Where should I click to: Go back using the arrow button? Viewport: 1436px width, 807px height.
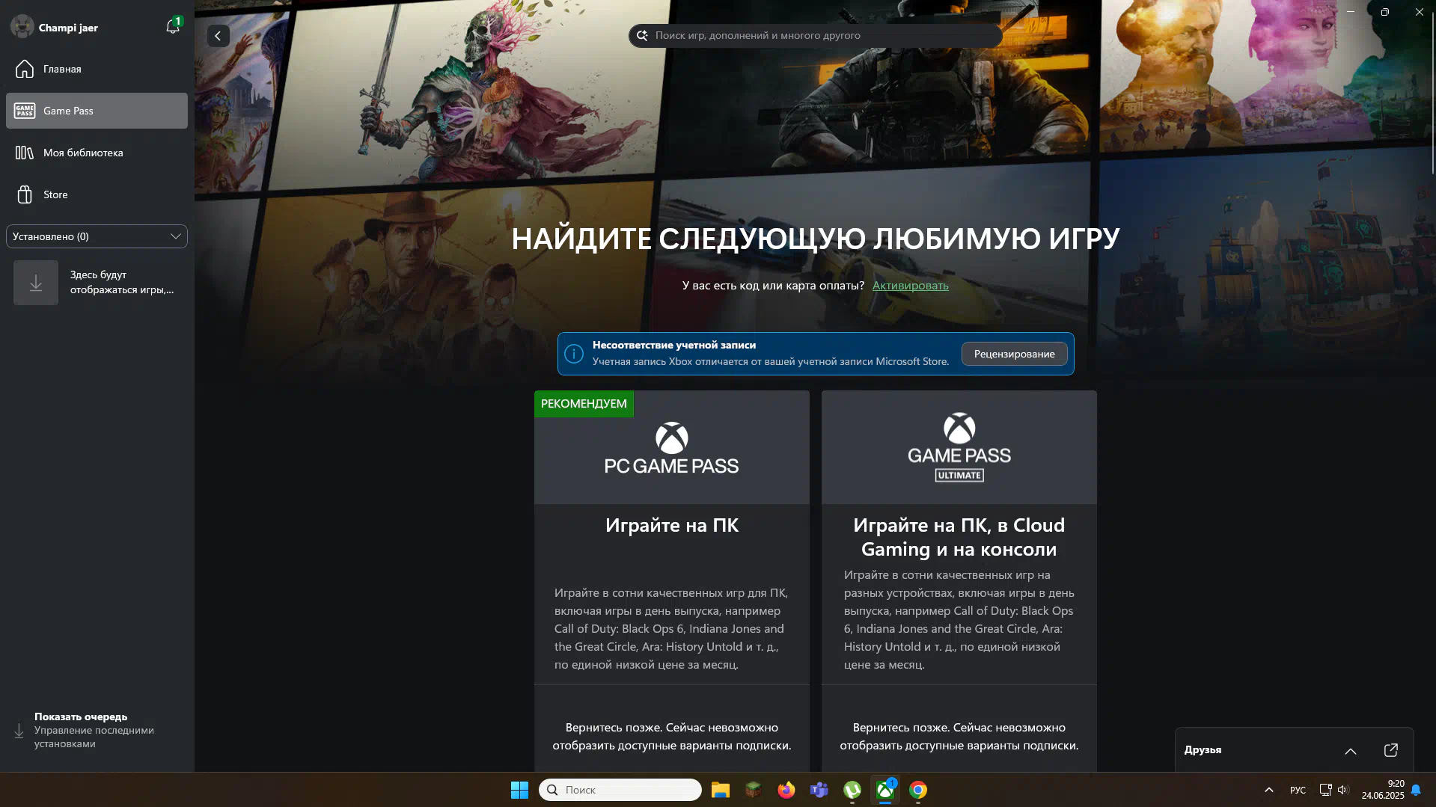[218, 36]
